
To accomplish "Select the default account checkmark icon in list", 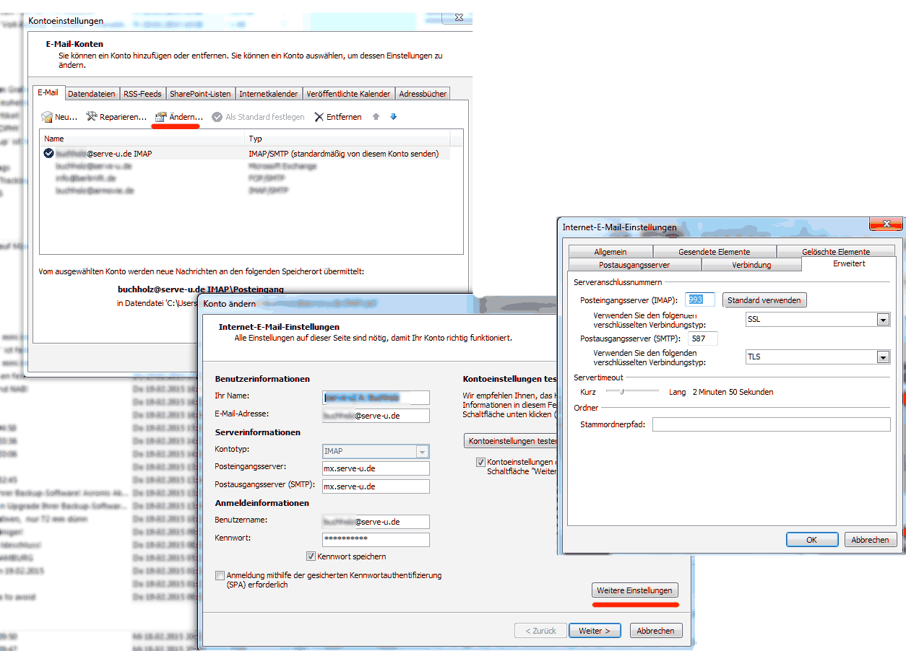I will [48, 153].
